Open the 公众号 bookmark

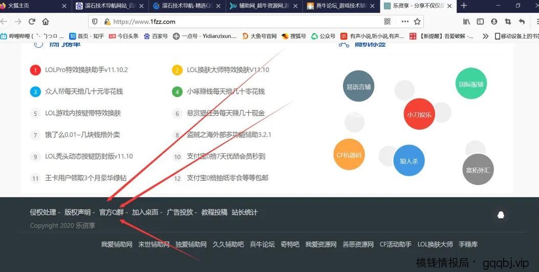(323, 36)
